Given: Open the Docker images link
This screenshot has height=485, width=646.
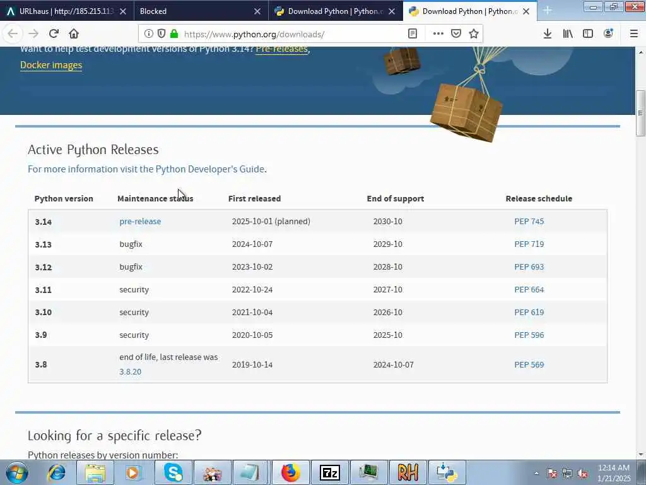Looking at the screenshot, I should coord(51,65).
